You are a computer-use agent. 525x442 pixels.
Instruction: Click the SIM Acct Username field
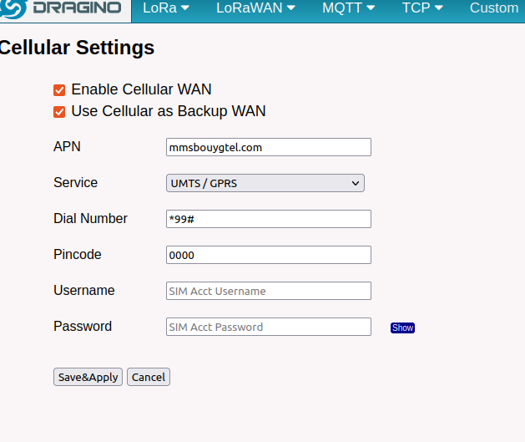pyautogui.click(x=268, y=291)
